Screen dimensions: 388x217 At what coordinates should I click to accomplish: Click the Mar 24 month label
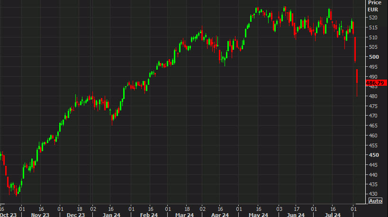(x=184, y=215)
